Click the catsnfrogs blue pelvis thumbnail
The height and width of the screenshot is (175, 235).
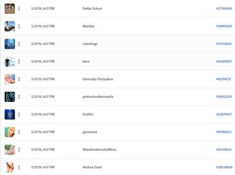coord(10,44)
